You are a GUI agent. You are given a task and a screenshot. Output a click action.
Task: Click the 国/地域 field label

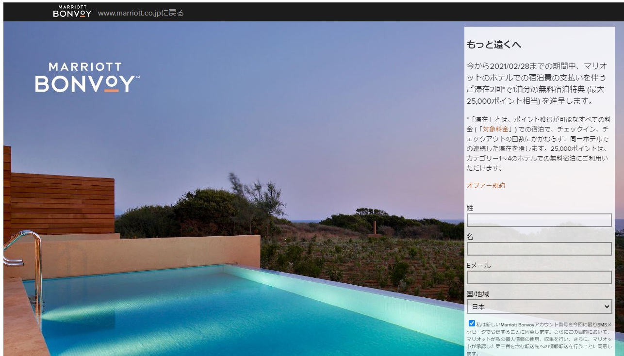pyautogui.click(x=477, y=294)
